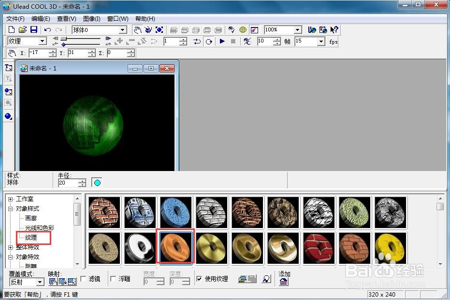The width and height of the screenshot is (450, 300).
Task: Click the green sphere in the preview canvas
Action: click(x=93, y=126)
